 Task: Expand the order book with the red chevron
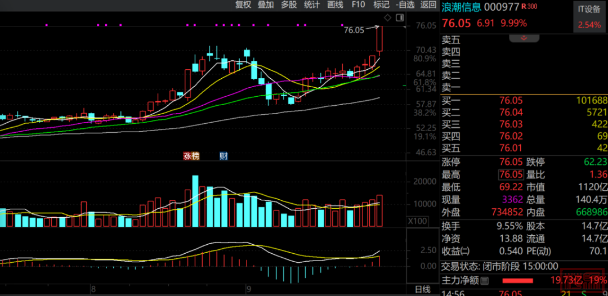click(x=524, y=38)
